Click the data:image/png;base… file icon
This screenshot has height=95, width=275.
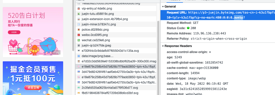79,56
